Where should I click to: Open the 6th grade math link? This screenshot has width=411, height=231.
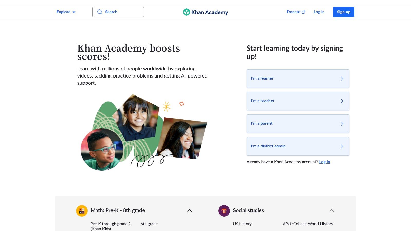point(149,224)
